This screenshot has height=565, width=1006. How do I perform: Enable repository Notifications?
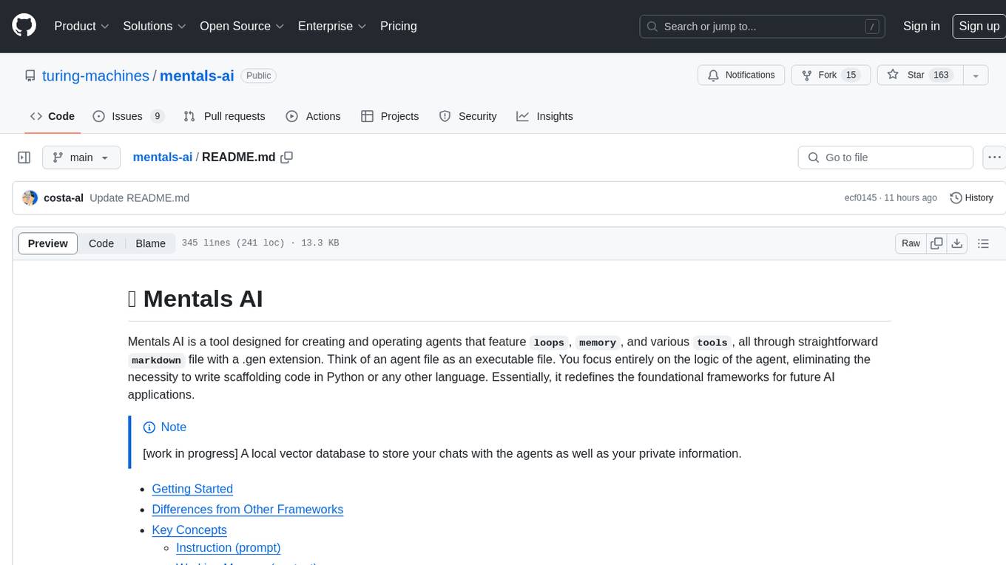(x=741, y=75)
